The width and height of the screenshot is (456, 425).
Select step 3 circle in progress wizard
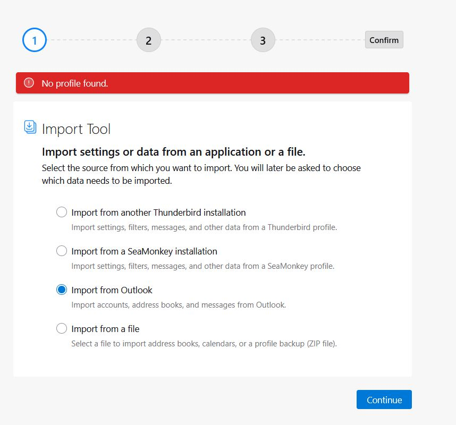click(x=263, y=40)
